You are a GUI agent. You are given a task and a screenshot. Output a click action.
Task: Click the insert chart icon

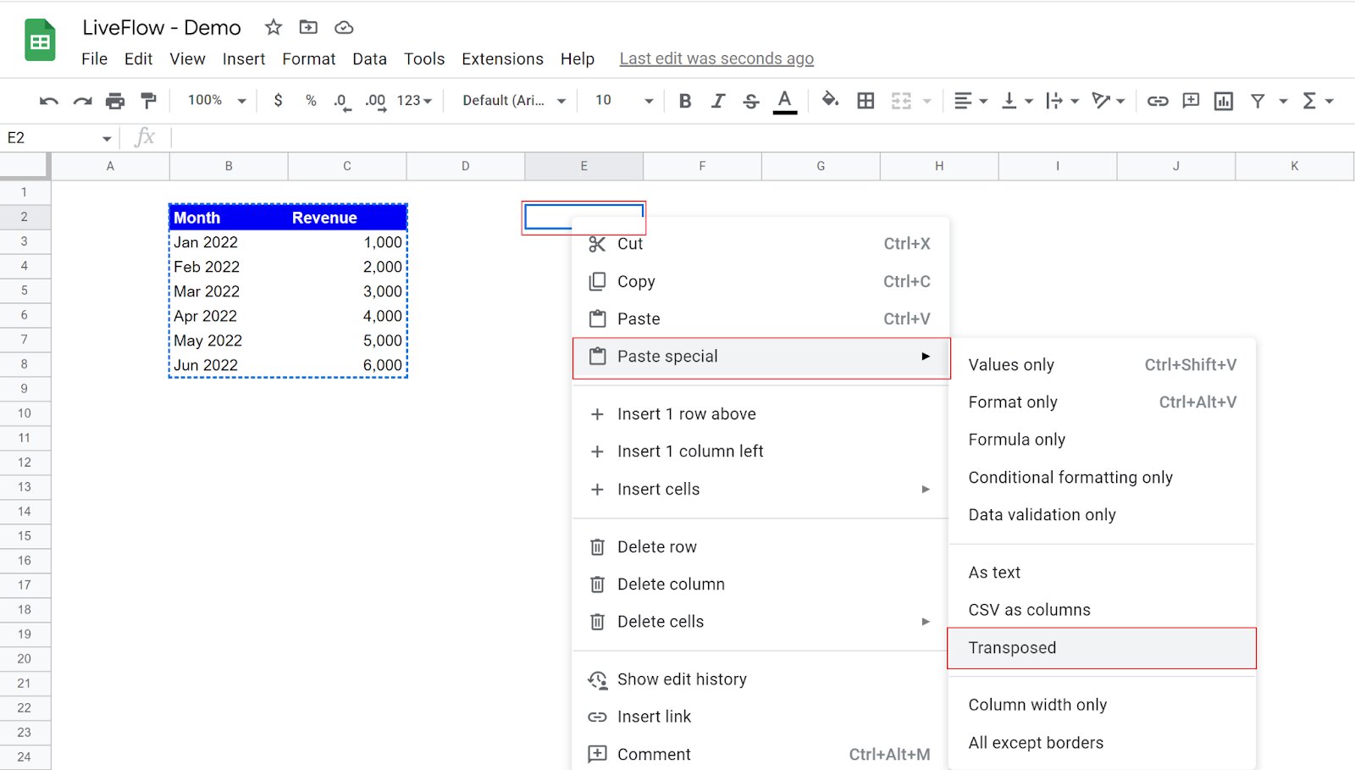pyautogui.click(x=1223, y=101)
